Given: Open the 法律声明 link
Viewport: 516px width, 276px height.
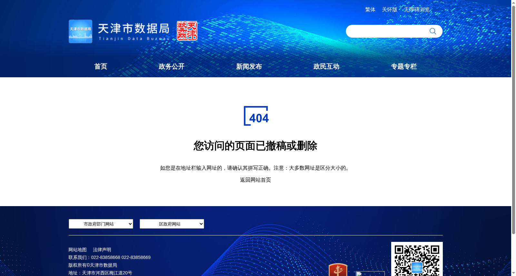Looking at the screenshot, I should coord(102,250).
